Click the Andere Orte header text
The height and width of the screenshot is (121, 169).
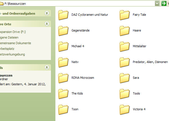point(6,24)
